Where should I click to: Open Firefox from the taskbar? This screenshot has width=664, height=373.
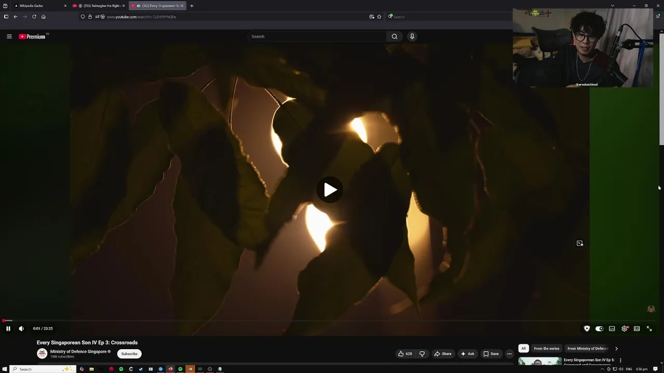[171, 369]
